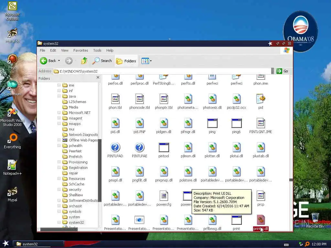
Task: Select the plustab.dll file
Action: point(261,150)
